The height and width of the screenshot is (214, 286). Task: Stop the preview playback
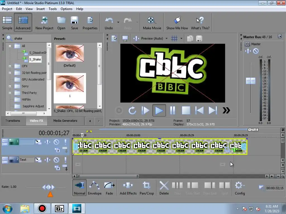pos(186,110)
